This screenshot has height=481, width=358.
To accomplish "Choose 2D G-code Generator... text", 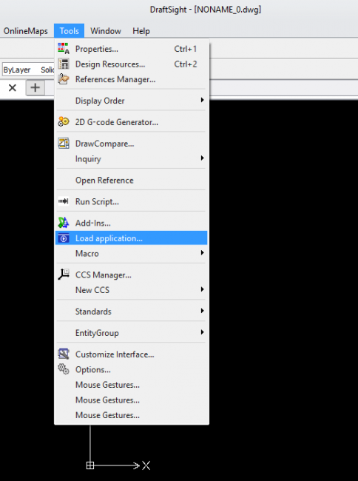I will click(x=117, y=122).
